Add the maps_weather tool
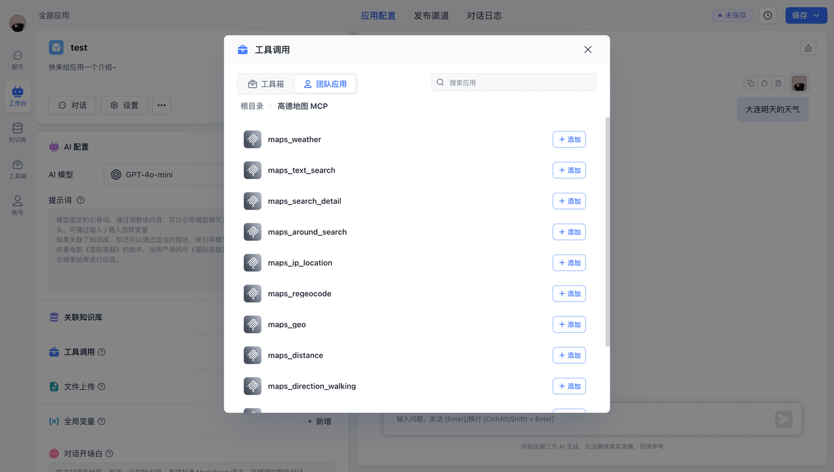The image size is (834, 472). click(x=569, y=139)
